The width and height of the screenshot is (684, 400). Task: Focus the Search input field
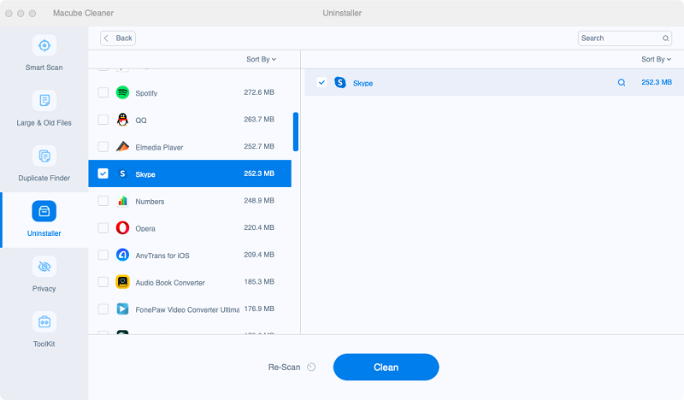click(625, 38)
